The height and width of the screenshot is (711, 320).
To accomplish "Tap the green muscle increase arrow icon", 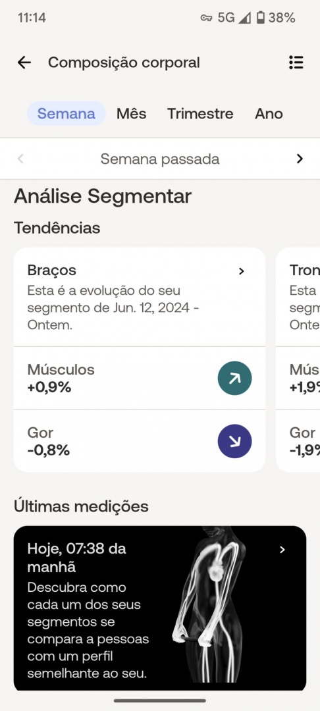I will coord(234,378).
